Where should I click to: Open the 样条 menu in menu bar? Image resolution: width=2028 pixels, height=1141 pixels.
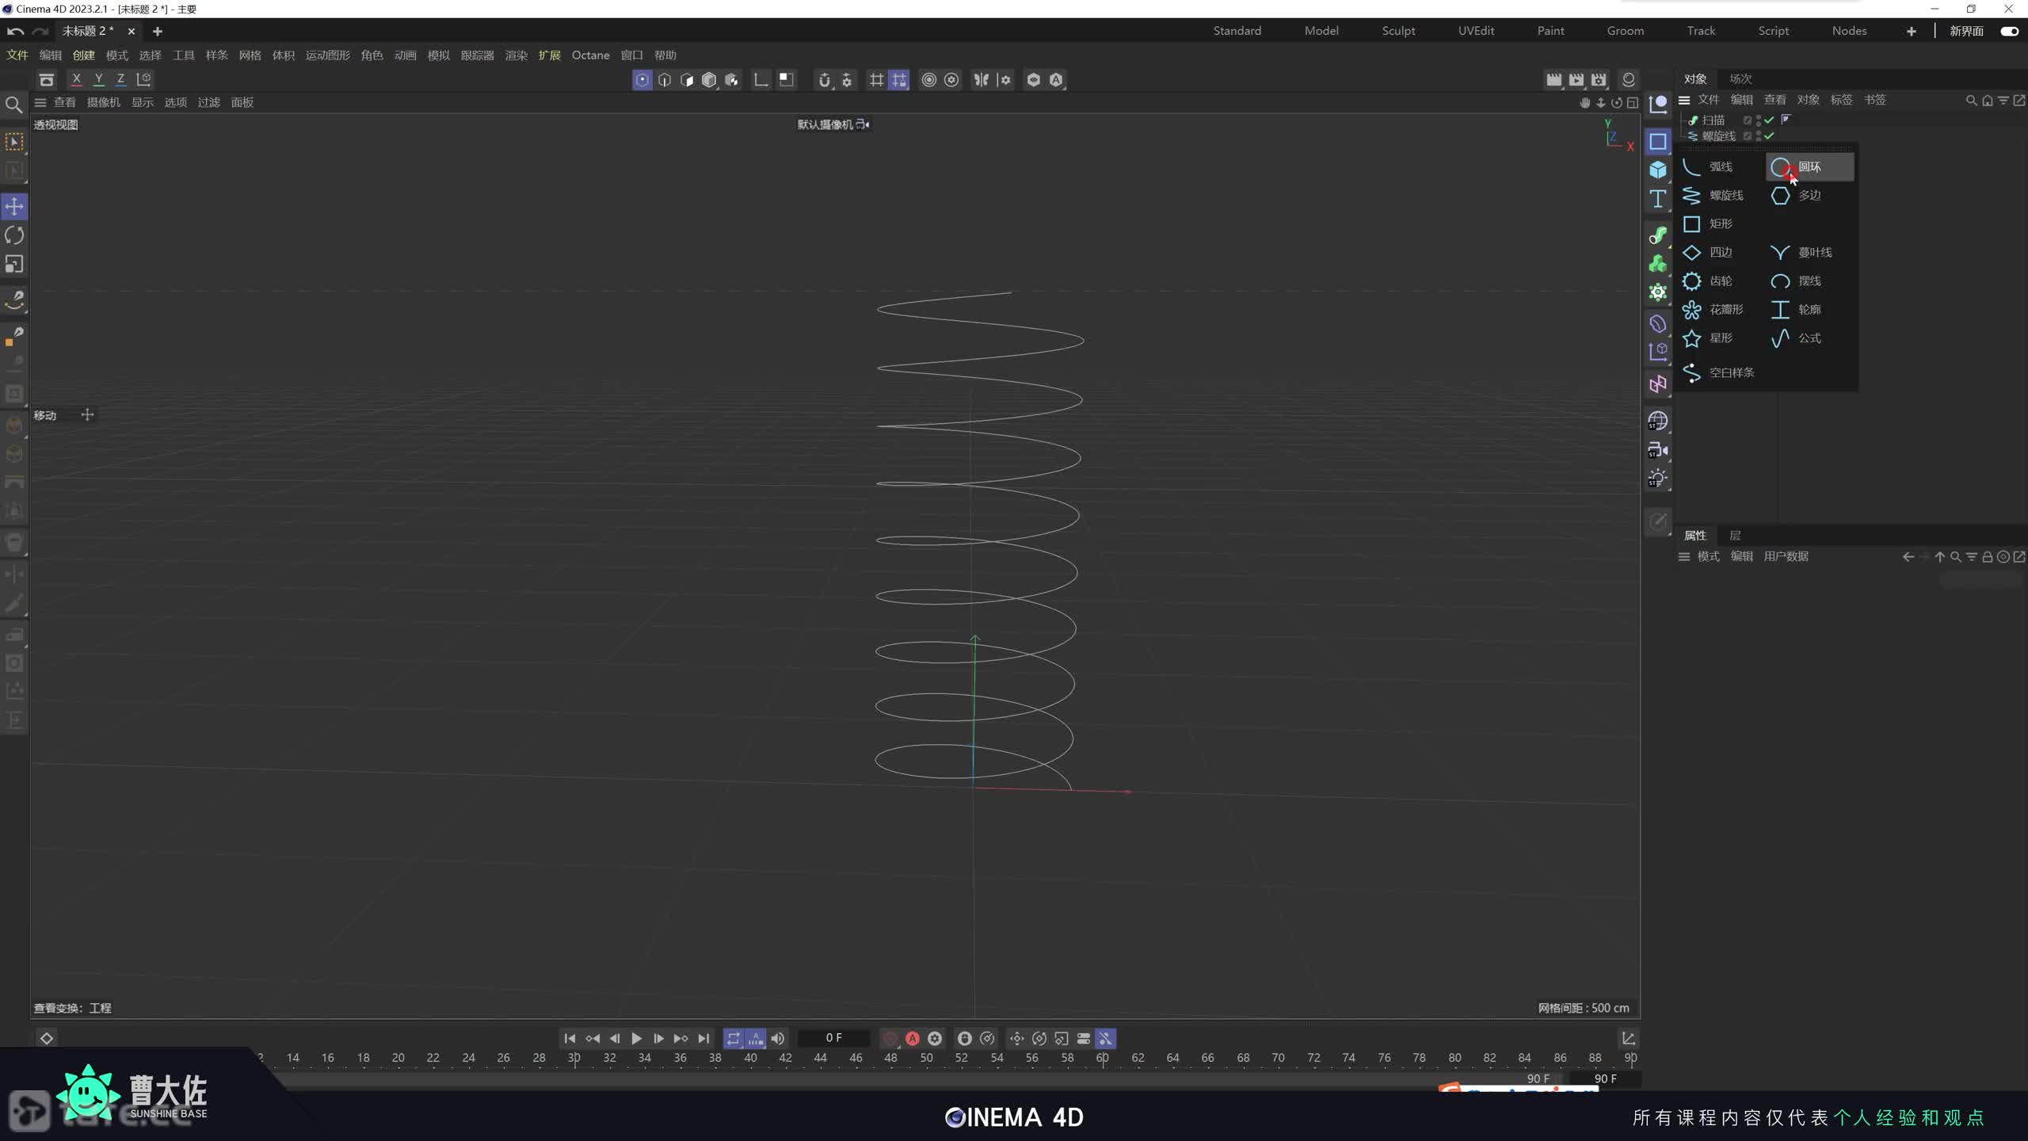coord(216,55)
